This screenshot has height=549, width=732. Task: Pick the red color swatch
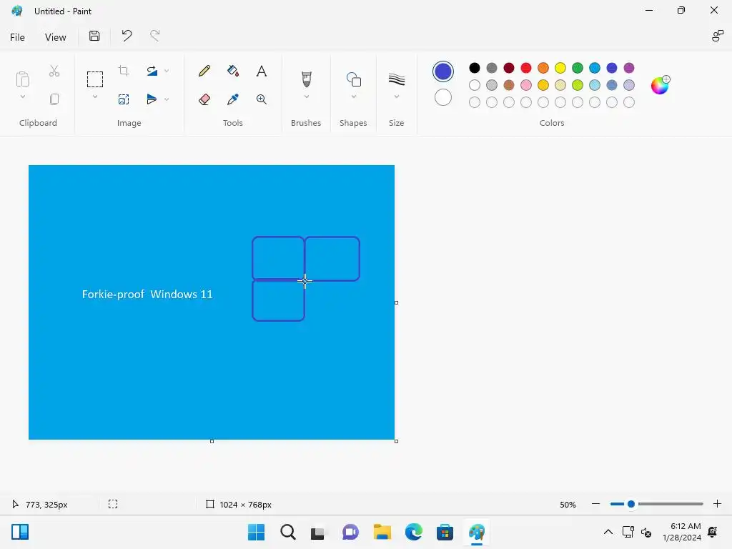(x=526, y=68)
